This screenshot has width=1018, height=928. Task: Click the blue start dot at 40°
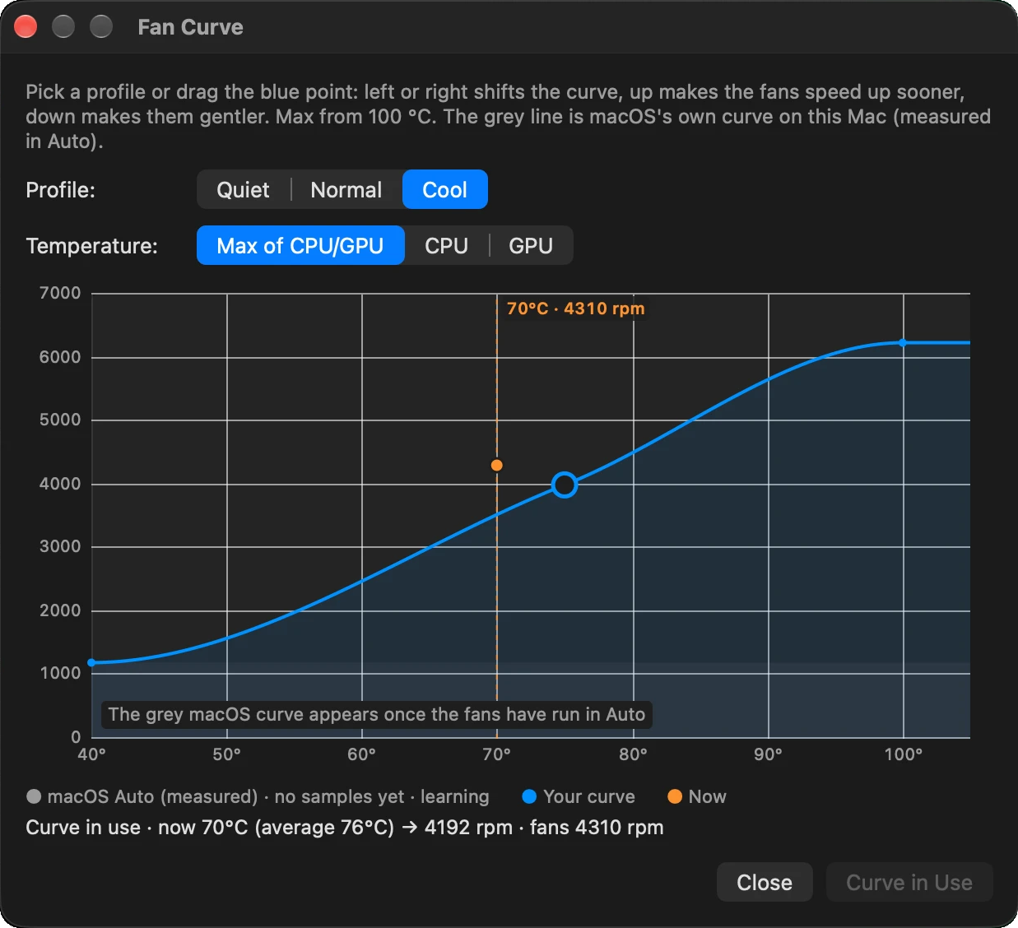click(91, 662)
